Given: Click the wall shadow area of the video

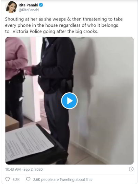Looking at the screenshot, I should (87, 82).
